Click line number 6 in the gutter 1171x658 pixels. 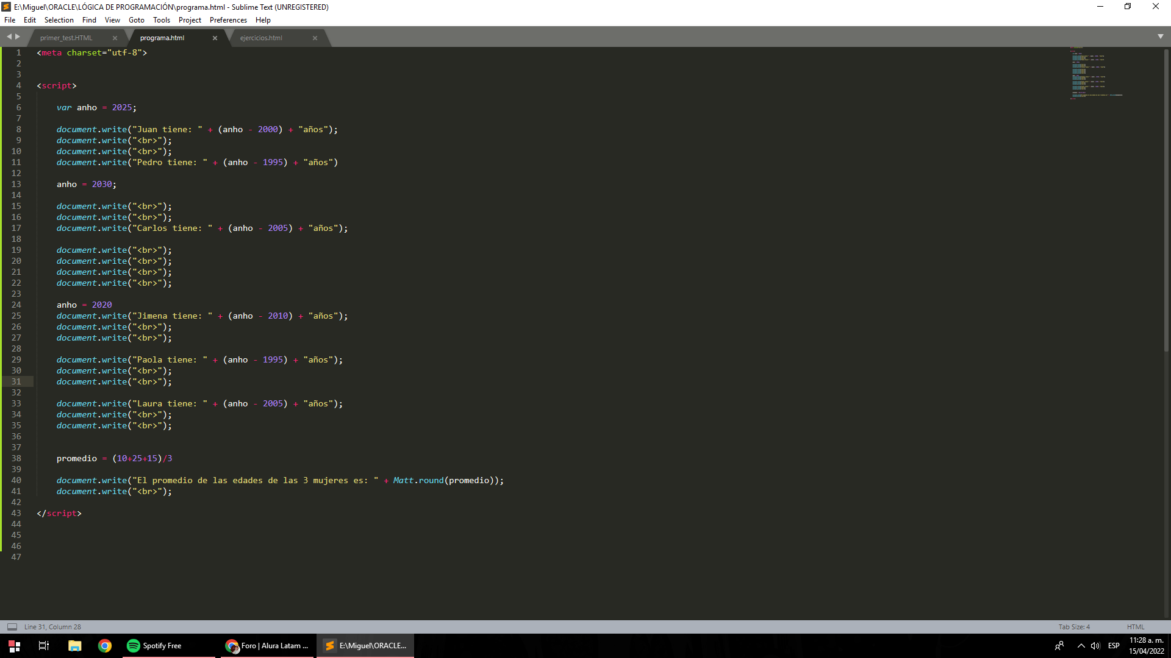(18, 107)
